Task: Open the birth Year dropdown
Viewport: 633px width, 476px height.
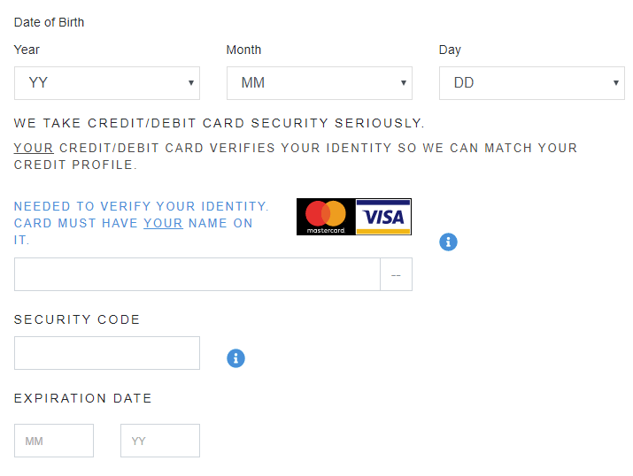Action: 107,83
